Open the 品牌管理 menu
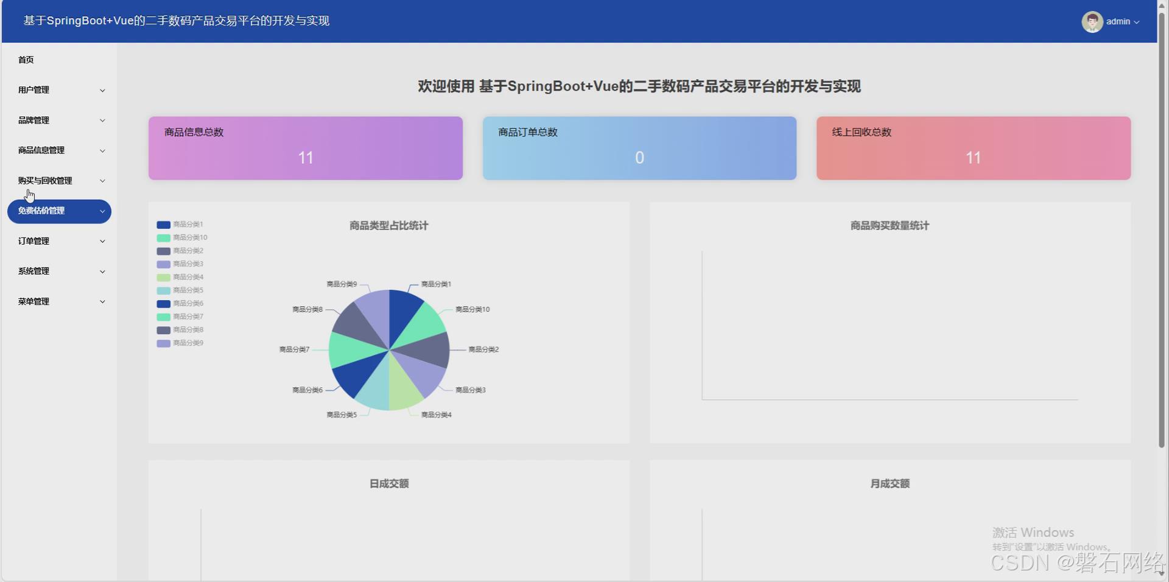Image resolution: width=1169 pixels, height=582 pixels. point(59,121)
